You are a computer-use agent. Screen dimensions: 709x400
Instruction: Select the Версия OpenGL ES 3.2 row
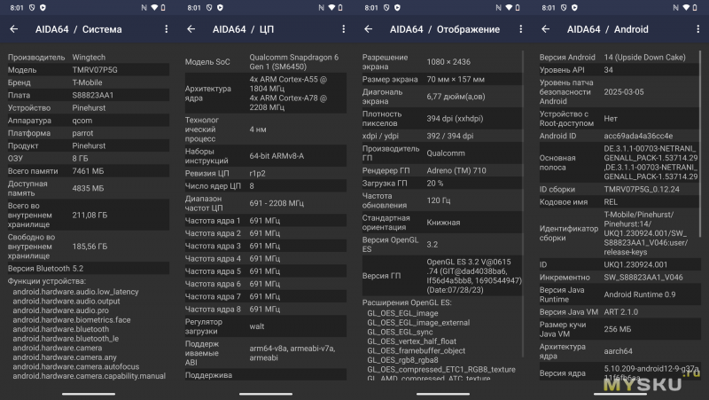tap(441, 244)
